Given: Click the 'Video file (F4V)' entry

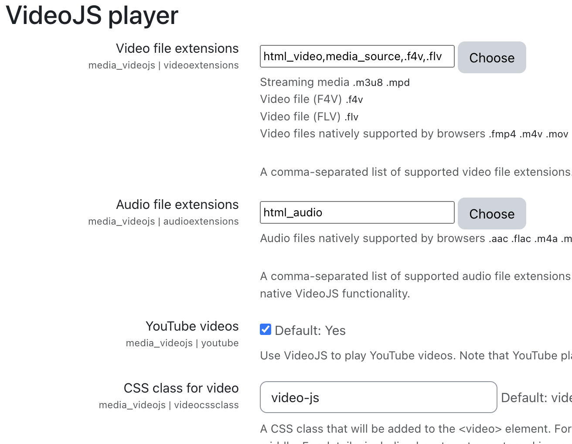Looking at the screenshot, I should pyautogui.click(x=311, y=99).
